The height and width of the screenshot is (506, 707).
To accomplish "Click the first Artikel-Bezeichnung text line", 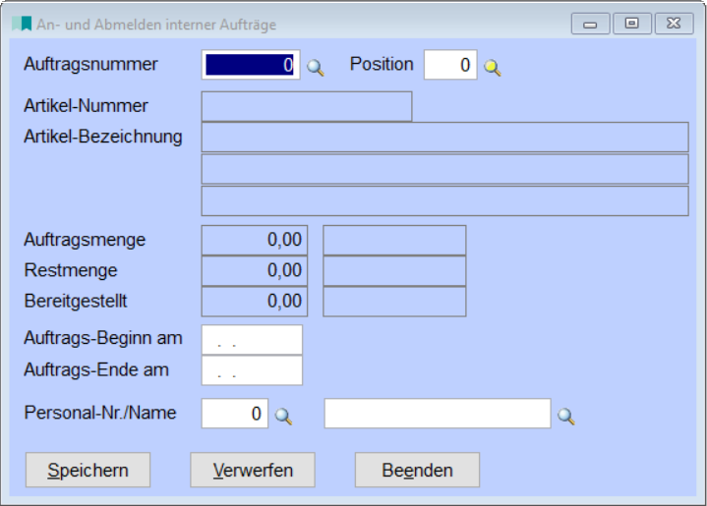I will tap(444, 138).
